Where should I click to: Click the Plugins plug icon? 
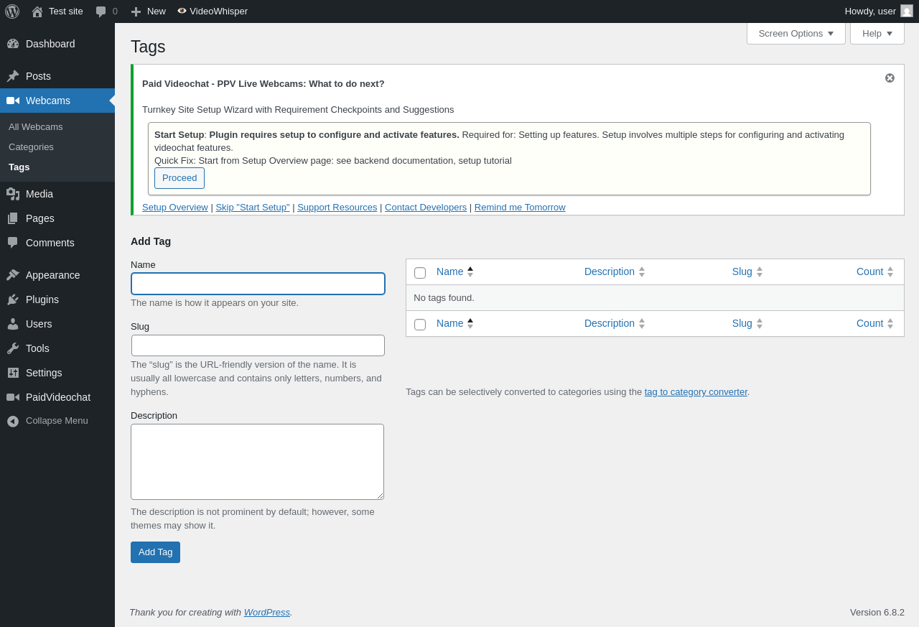pos(13,299)
